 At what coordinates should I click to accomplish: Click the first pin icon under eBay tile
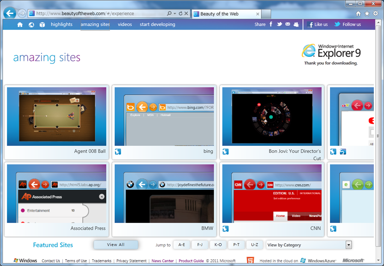(x=333, y=152)
